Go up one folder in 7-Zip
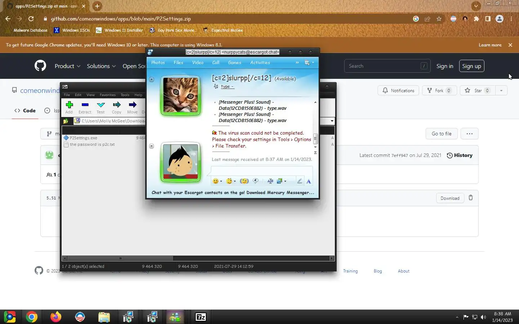 66,121
